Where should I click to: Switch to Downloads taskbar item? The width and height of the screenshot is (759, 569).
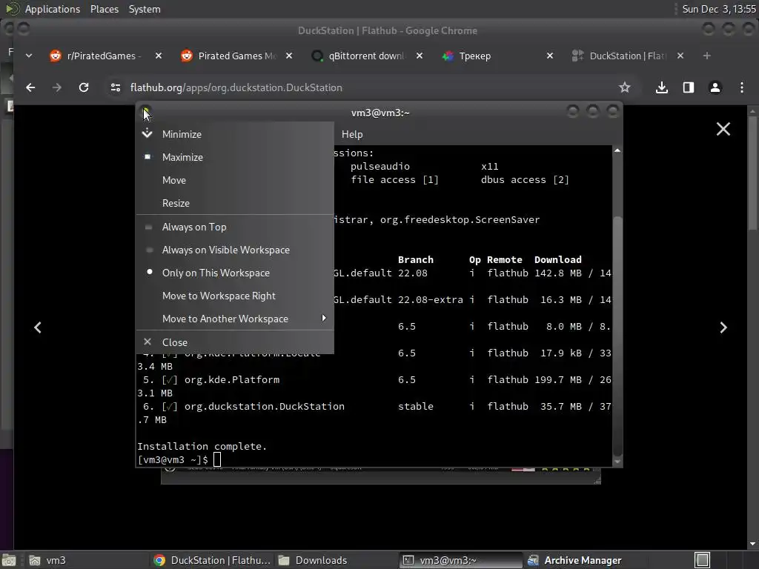337,560
